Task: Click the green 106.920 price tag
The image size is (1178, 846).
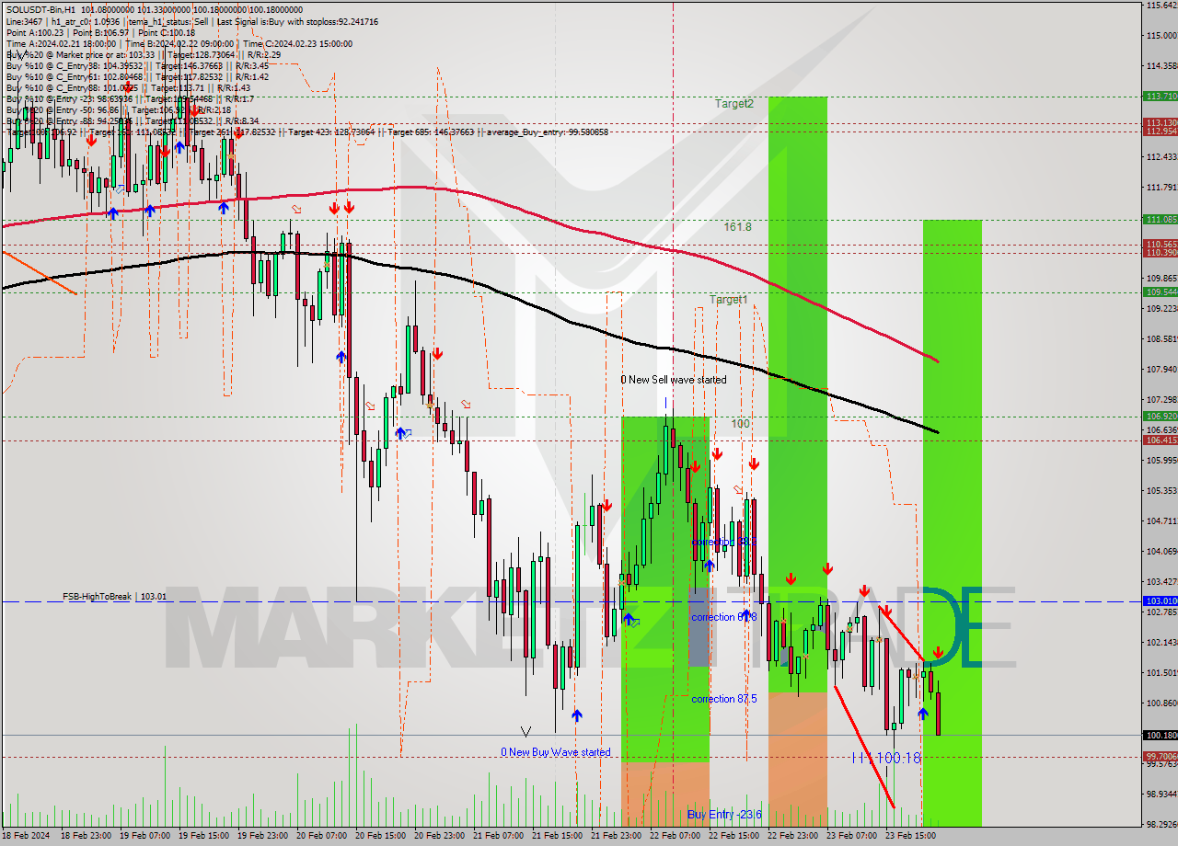Action: pos(1160,416)
